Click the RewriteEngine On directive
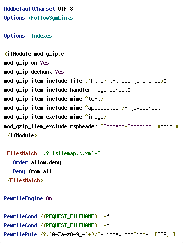Screen dimensions: 183x243 (x=28, y=198)
